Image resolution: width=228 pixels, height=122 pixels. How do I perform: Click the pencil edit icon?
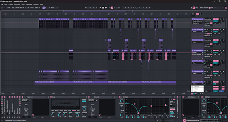point(191,8)
